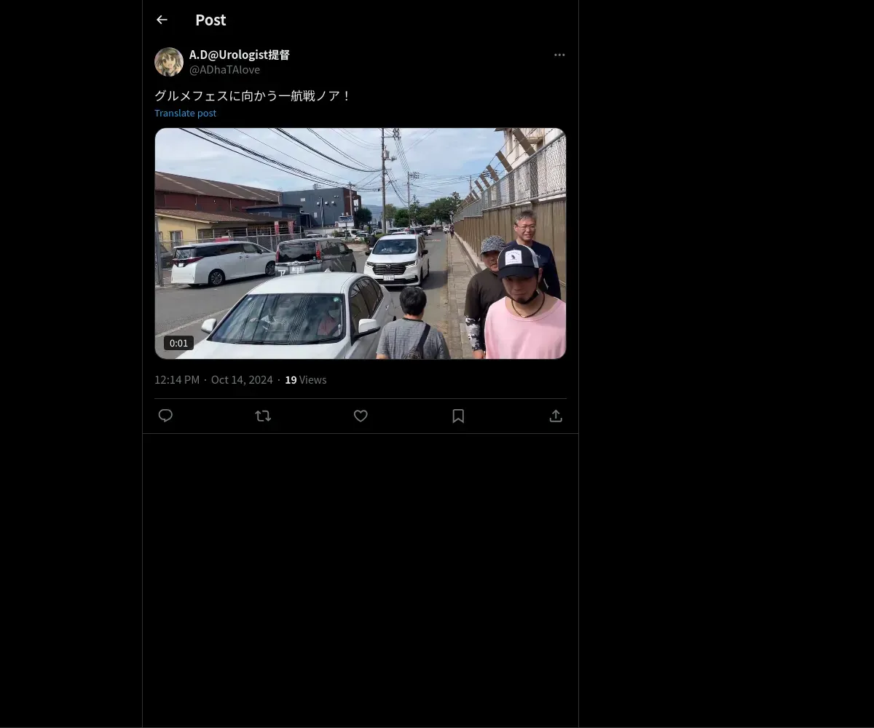Open the 12:14 PM timestamp link

click(177, 380)
